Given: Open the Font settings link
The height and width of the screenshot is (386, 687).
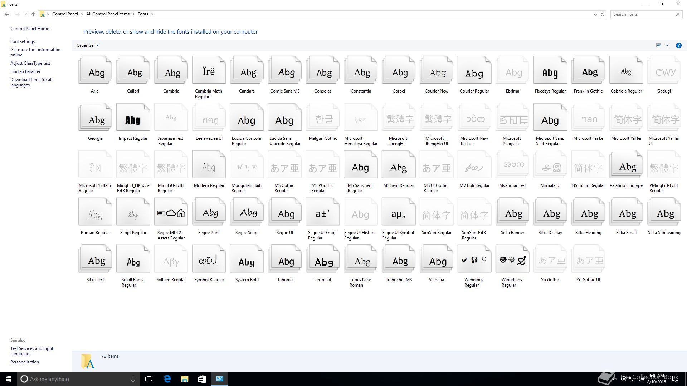Looking at the screenshot, I should [23, 41].
